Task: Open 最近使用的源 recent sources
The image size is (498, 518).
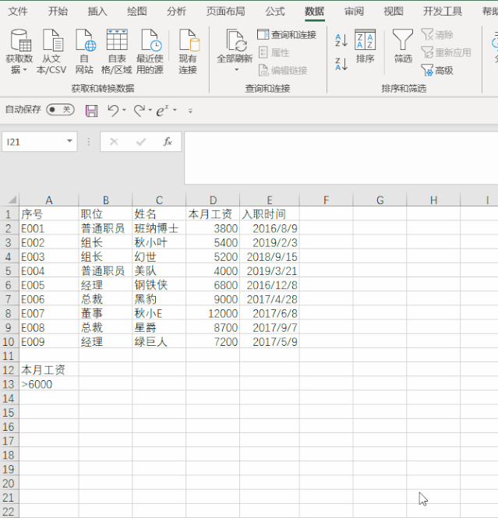Action: (x=150, y=51)
